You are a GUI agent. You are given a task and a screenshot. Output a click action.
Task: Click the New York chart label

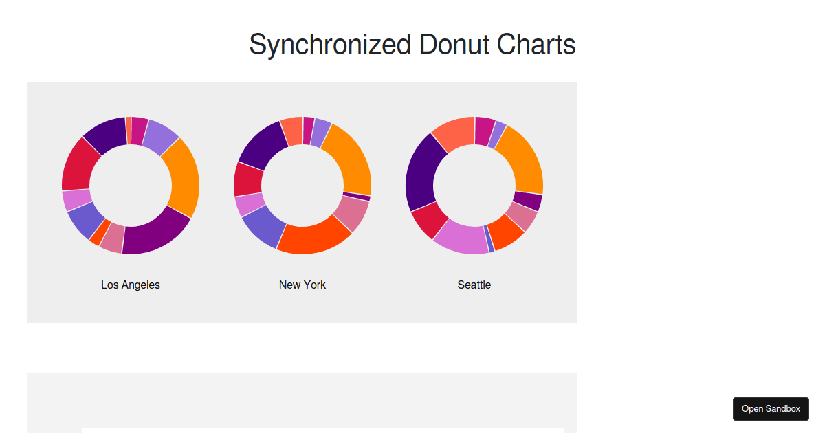(302, 285)
